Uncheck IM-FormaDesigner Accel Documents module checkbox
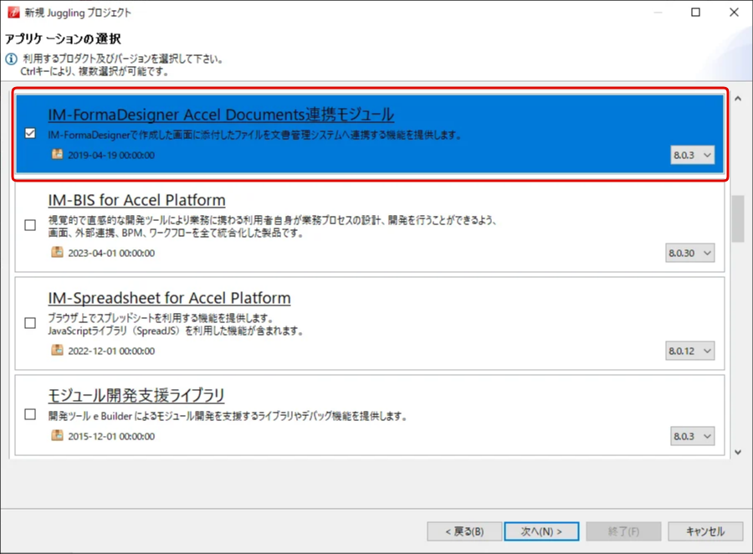 (x=30, y=133)
